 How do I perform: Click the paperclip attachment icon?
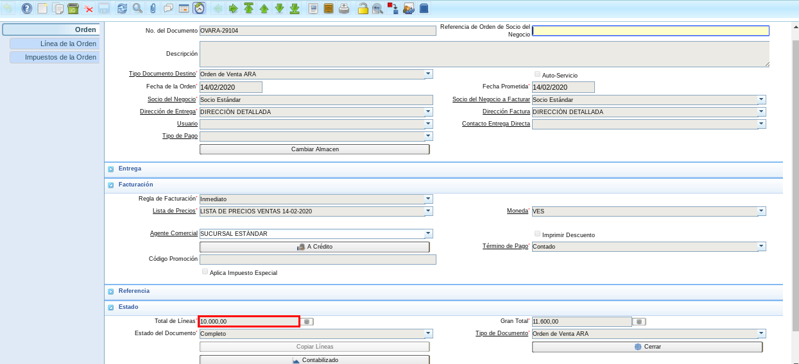click(x=153, y=8)
